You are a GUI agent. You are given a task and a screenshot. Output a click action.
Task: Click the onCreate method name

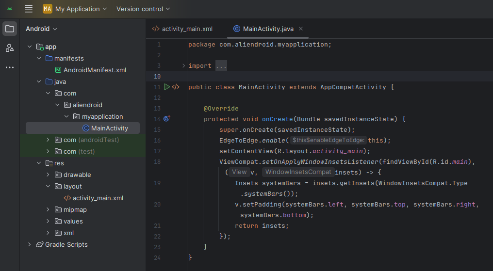(278, 119)
